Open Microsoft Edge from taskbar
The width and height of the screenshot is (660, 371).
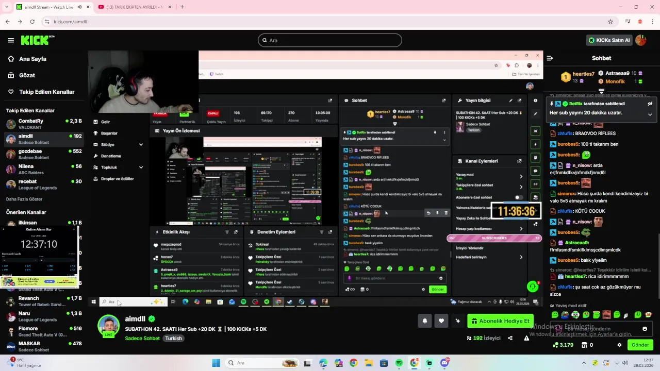[x=323, y=363]
